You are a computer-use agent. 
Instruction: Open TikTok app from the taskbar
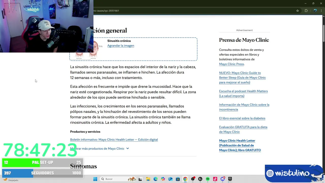[x=215, y=179]
